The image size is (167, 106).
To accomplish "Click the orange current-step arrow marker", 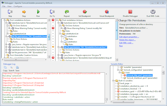I will 53,47.
